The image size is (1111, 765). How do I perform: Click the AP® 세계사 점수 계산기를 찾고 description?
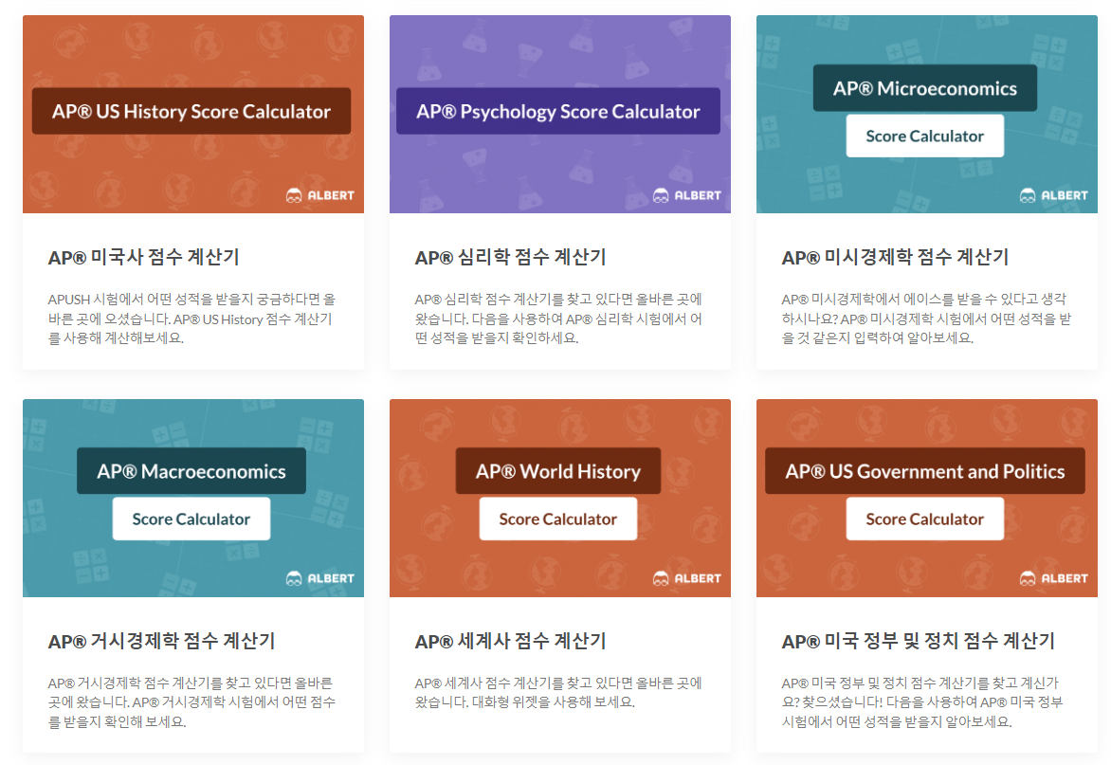pyautogui.click(x=558, y=693)
